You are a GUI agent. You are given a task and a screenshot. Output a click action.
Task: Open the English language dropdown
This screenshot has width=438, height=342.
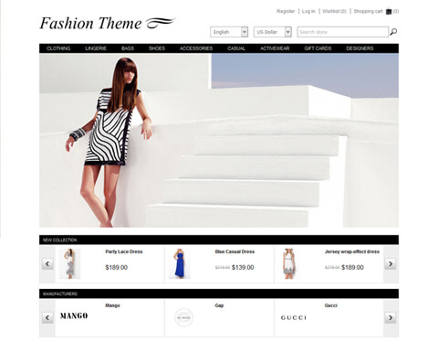coord(229,32)
